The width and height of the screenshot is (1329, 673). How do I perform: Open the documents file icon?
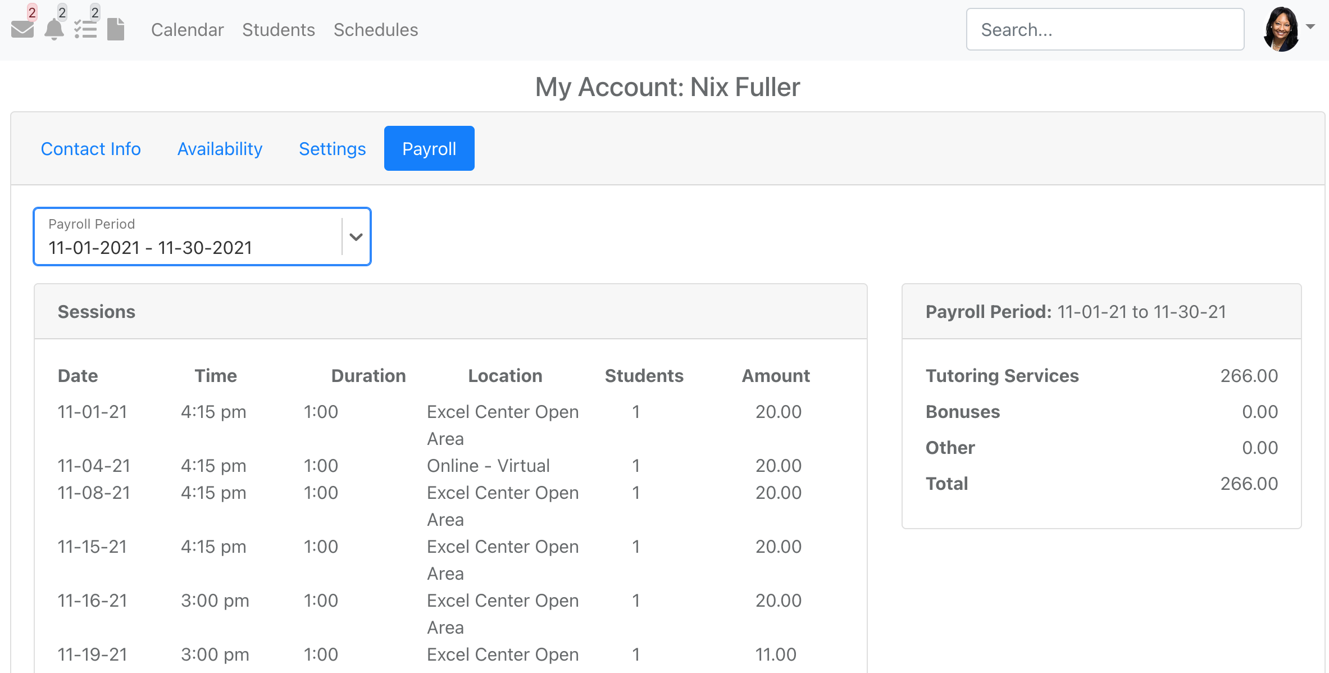[x=116, y=29]
